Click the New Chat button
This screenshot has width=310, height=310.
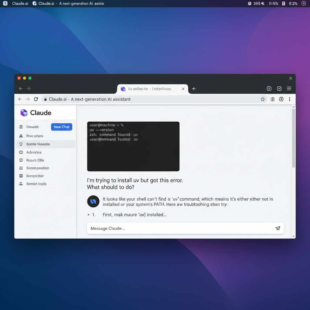(61, 127)
